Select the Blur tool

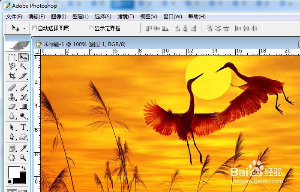[12, 116]
